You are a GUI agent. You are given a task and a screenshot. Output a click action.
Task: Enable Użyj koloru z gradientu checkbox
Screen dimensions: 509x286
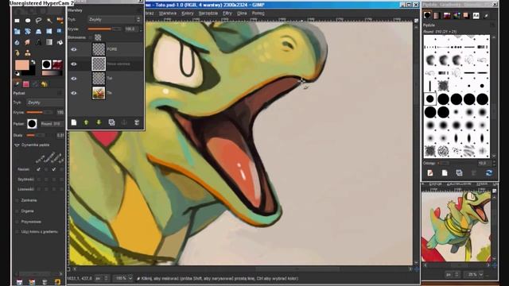point(17,232)
